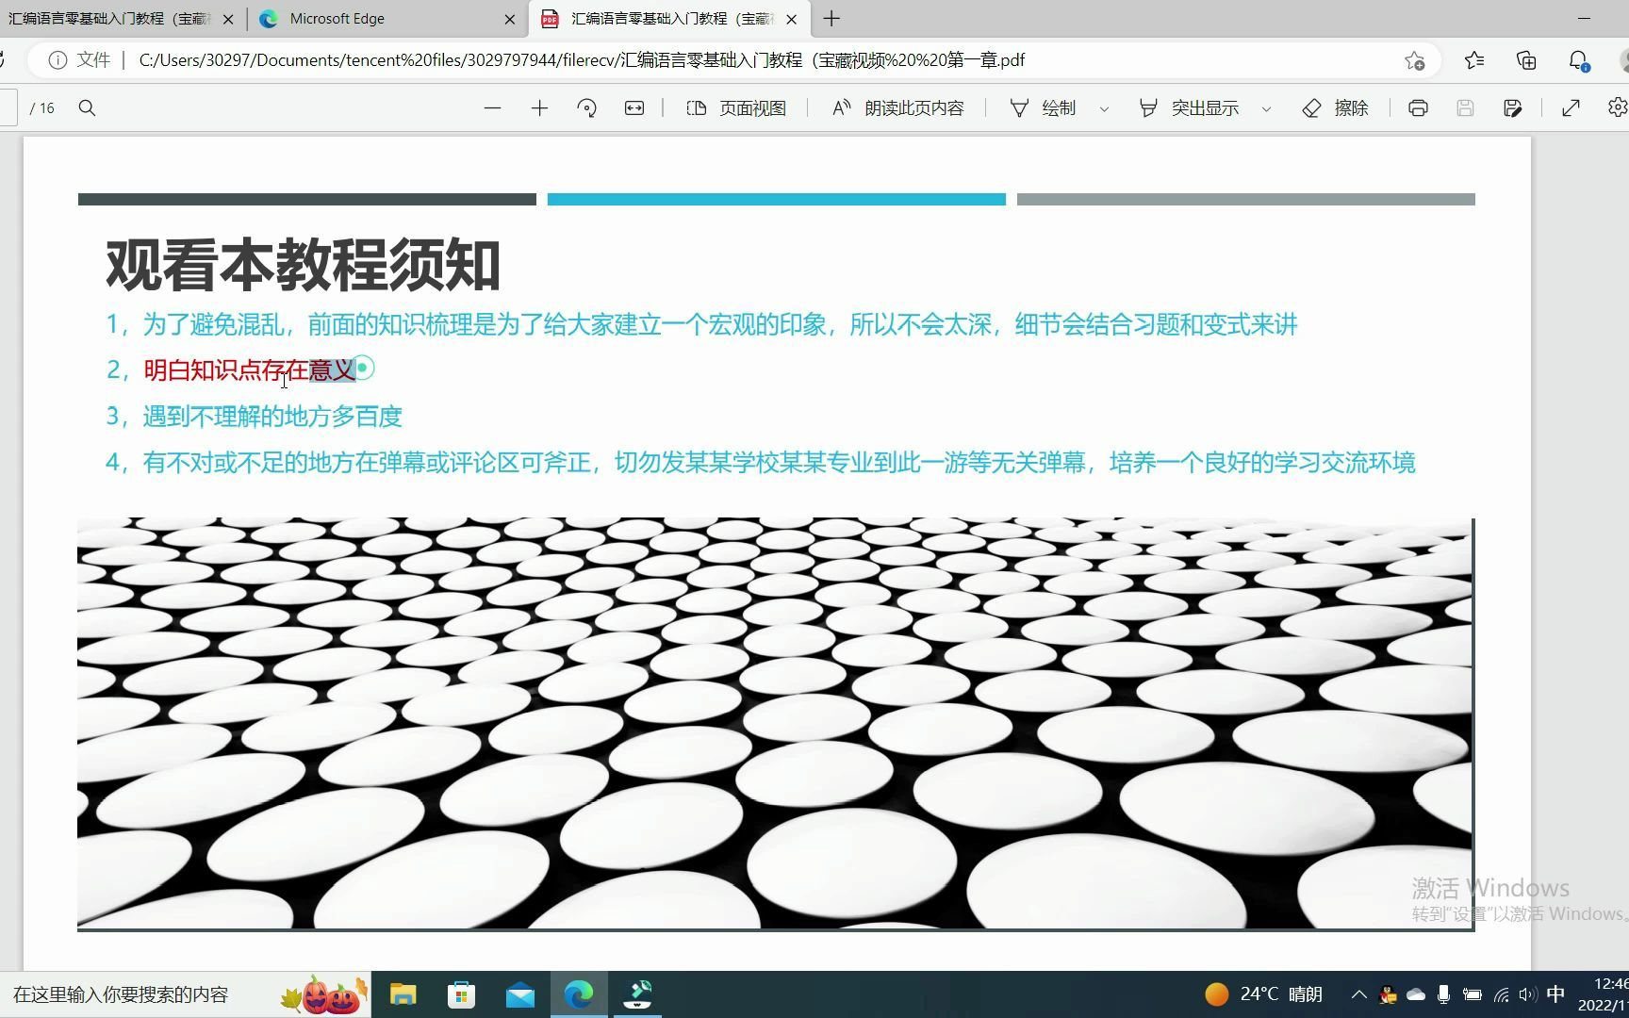Close the active PDF tab
Image resolution: width=1629 pixels, height=1018 pixels.
click(792, 19)
